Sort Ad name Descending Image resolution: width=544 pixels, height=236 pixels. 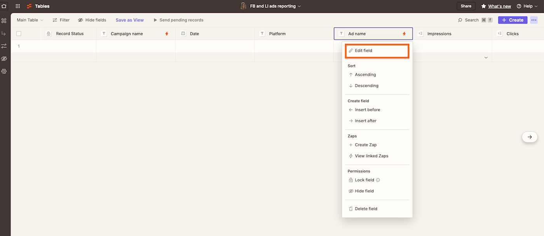coord(377,86)
